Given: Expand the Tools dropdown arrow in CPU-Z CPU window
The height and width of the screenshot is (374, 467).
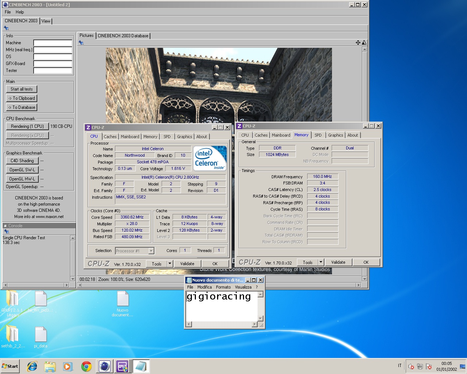Looking at the screenshot, I should click(x=170, y=264).
